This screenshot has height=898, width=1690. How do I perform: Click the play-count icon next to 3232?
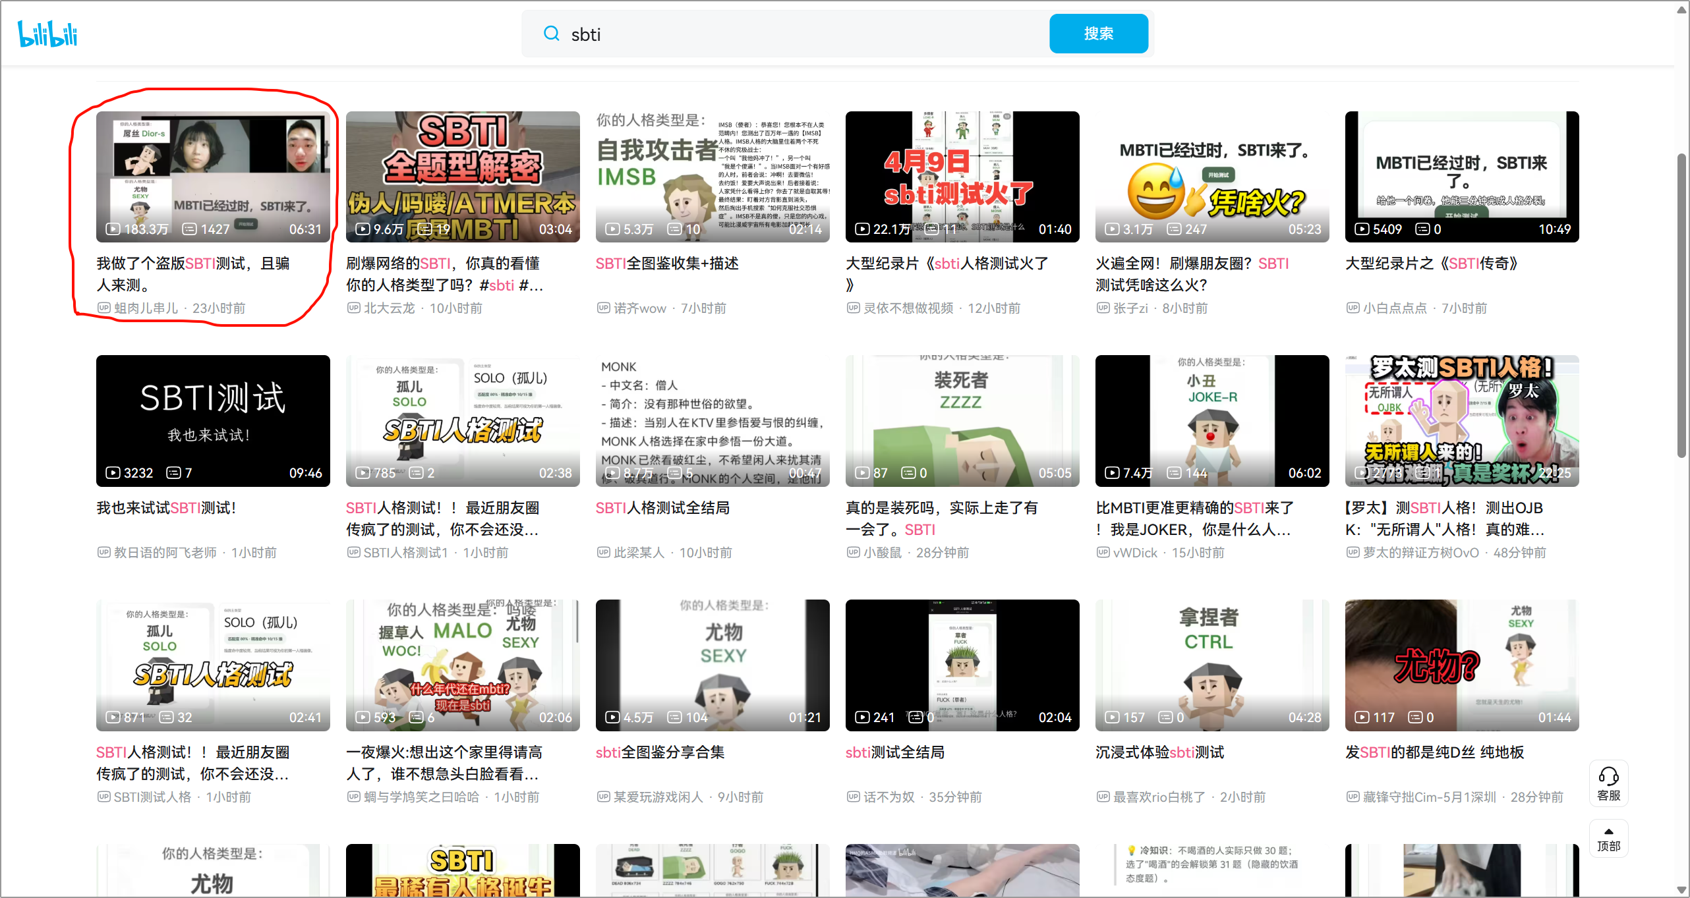113,473
